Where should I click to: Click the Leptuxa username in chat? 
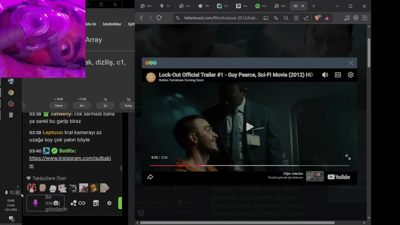[x=52, y=132]
